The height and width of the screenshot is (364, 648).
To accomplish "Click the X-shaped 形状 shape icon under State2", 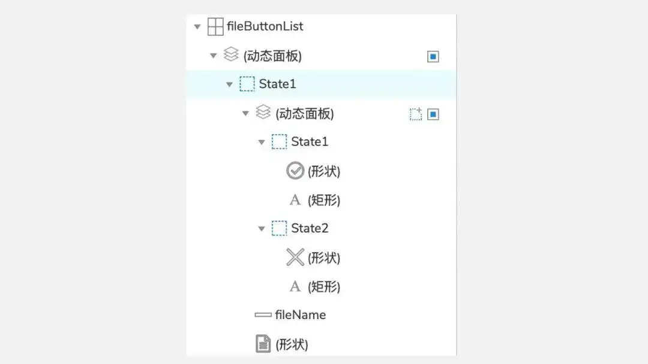I will (295, 257).
